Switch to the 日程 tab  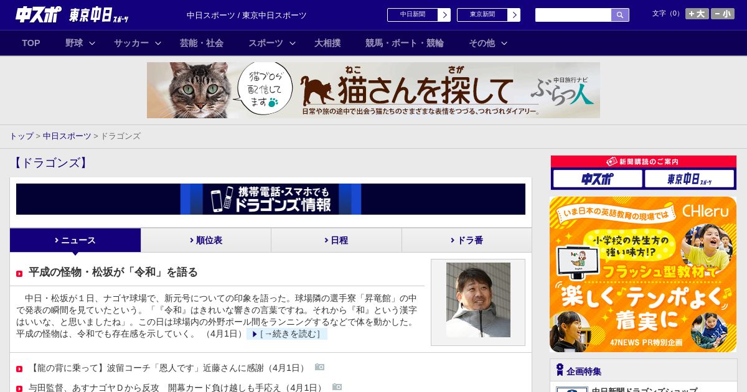[336, 240]
